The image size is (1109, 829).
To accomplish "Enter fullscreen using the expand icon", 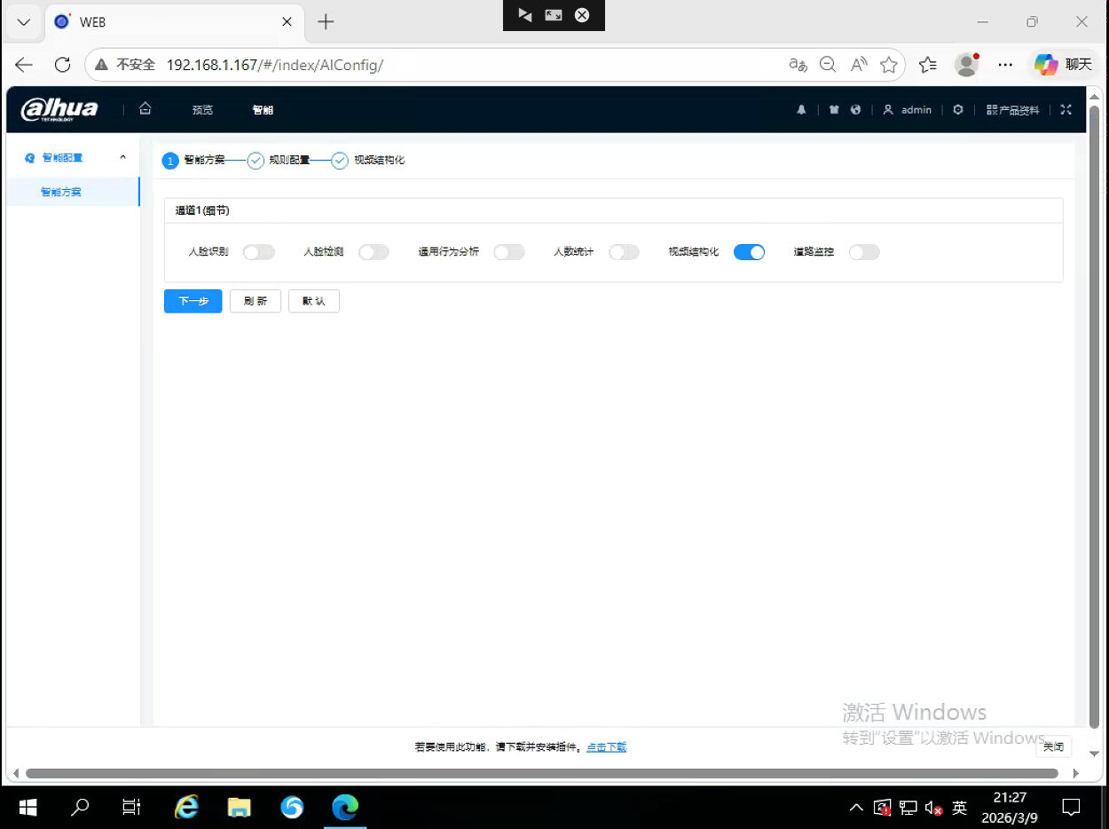I will pyautogui.click(x=1066, y=110).
